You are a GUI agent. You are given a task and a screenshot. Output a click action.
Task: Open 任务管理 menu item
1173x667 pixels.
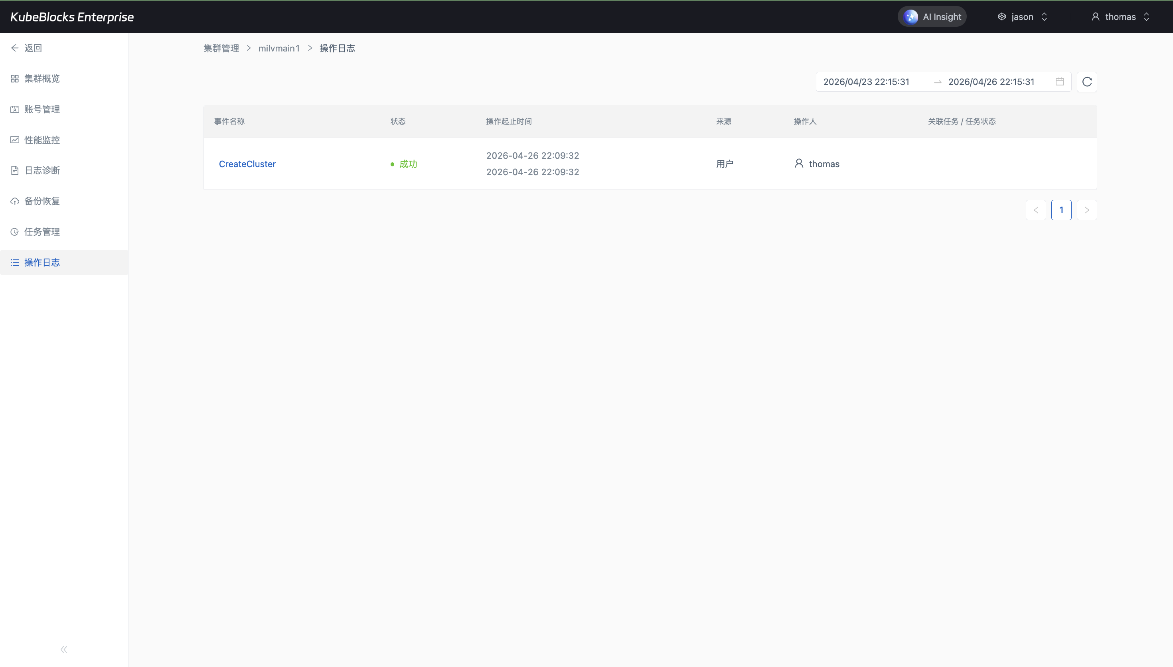coord(42,232)
